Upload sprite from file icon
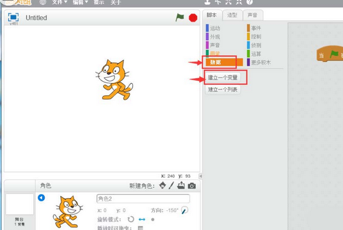The image size is (343, 230). click(181, 186)
